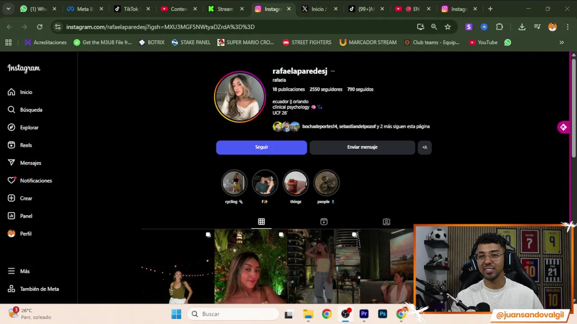Open Photoshop from taskbar

click(x=382, y=314)
